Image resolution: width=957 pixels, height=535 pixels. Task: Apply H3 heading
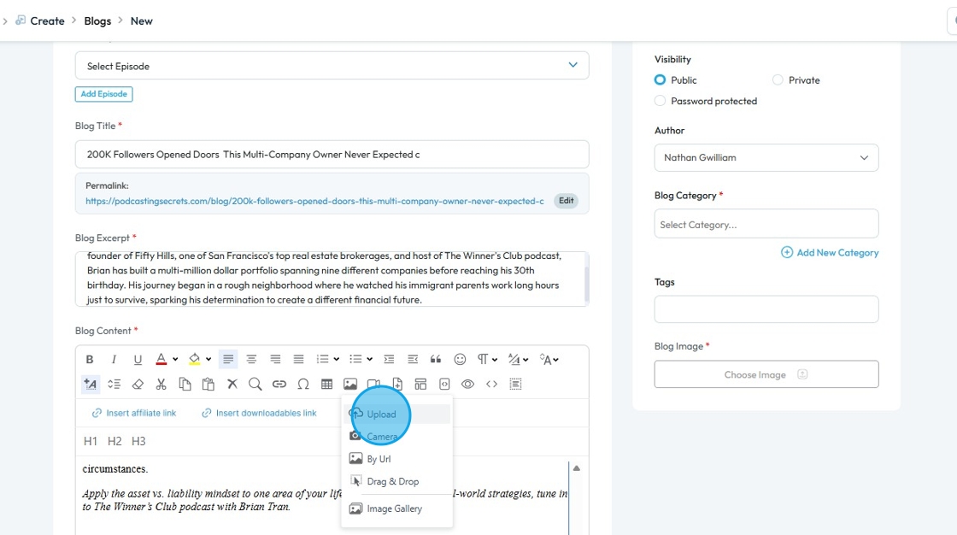click(x=138, y=441)
